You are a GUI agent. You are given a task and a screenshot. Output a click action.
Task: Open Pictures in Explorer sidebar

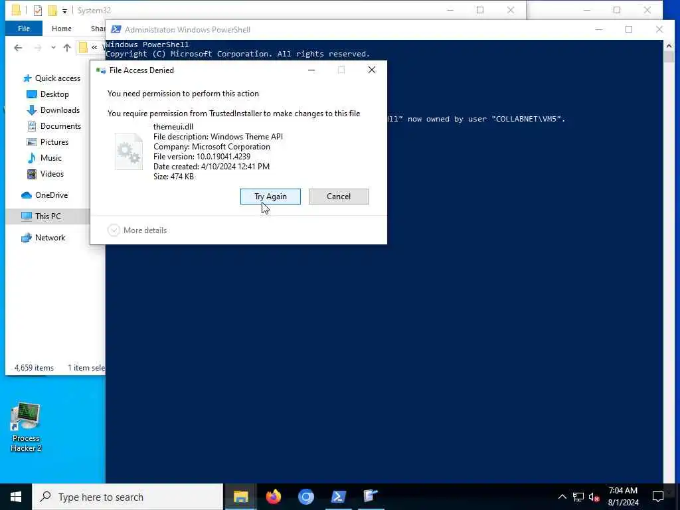(48, 142)
